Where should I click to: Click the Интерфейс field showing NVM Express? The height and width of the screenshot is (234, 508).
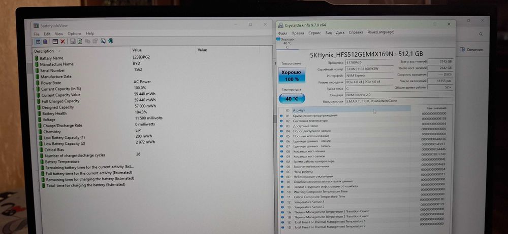pyautogui.click(x=369, y=75)
